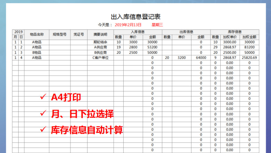Select the date 2019年2月13日

tap(128, 25)
